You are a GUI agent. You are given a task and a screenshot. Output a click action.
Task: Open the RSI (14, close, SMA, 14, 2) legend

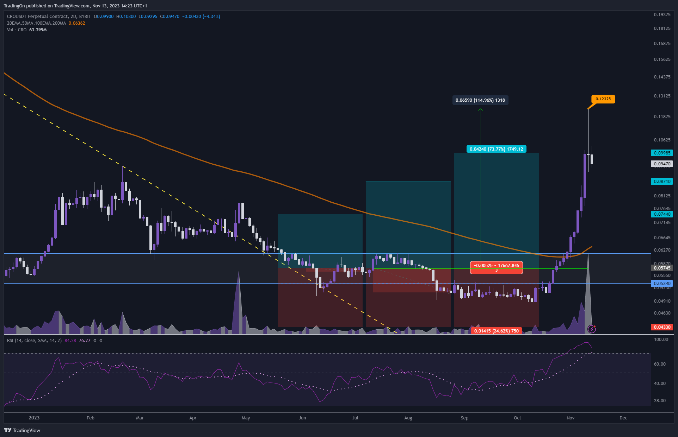[x=34, y=340]
